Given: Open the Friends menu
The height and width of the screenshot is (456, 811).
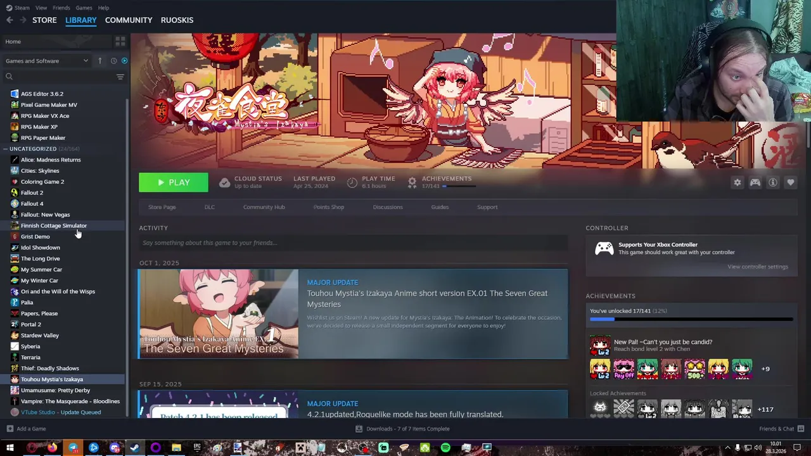Looking at the screenshot, I should (x=61, y=8).
